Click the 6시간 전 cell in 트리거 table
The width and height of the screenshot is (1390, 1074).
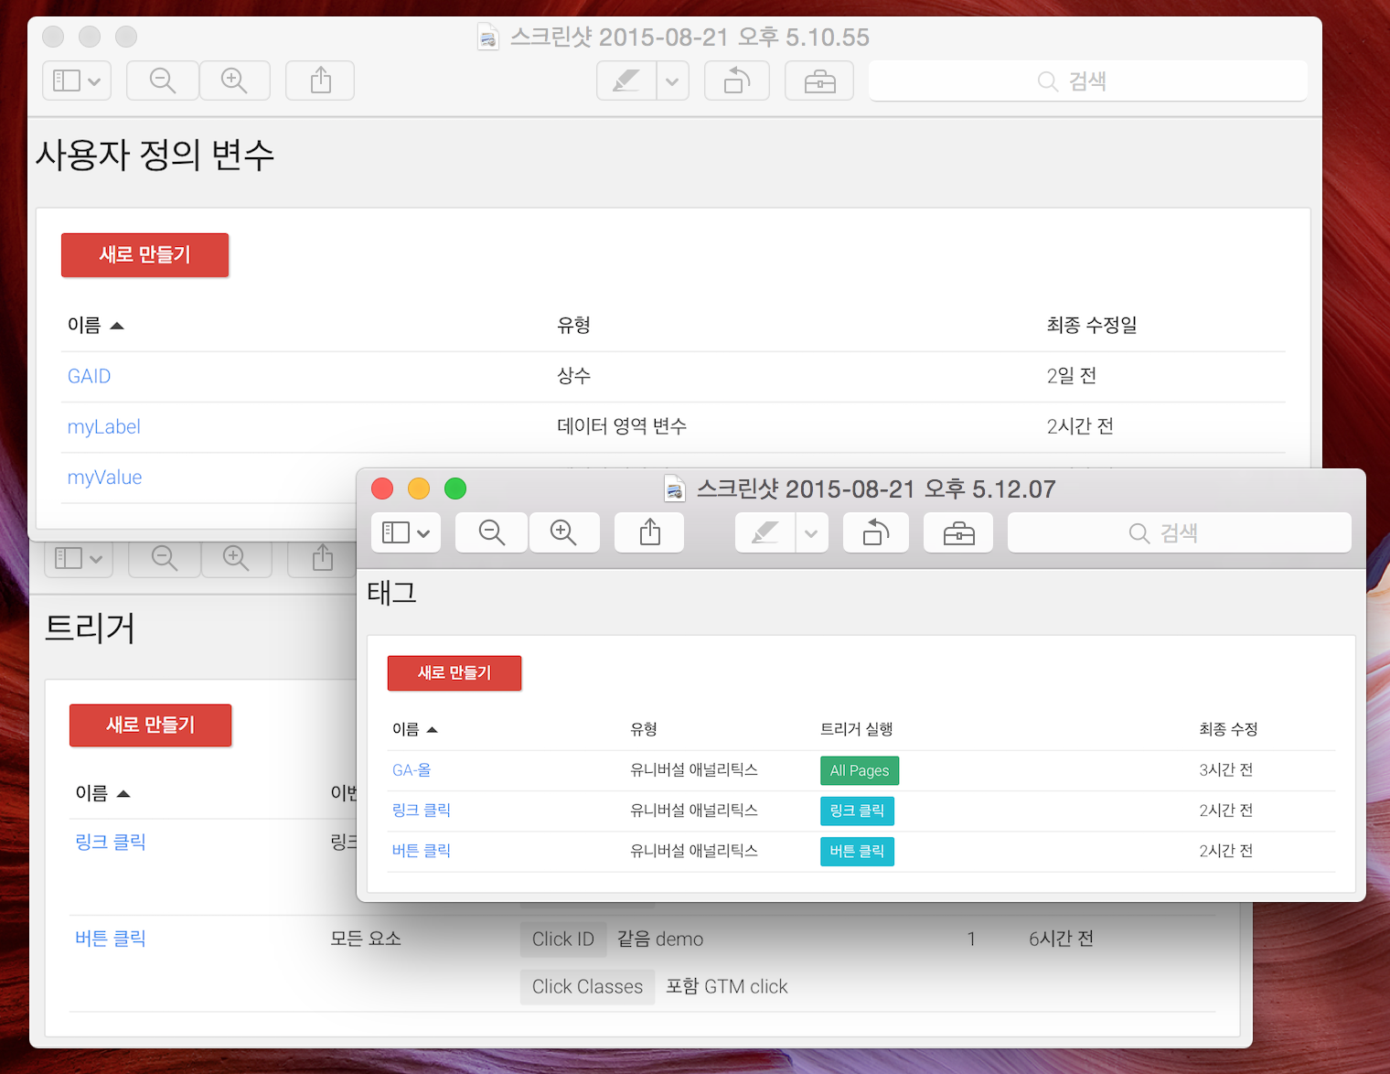click(1061, 939)
